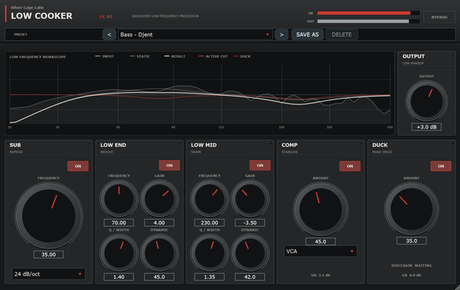Click the ACTIVE CUT legend entry

(213, 56)
